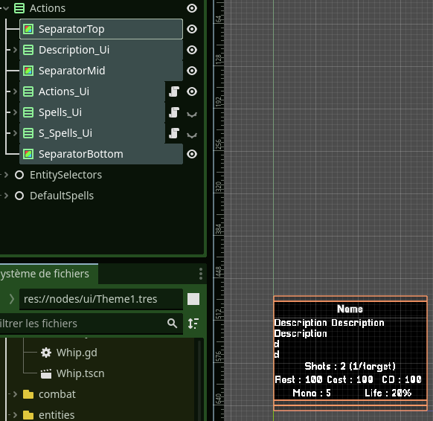Select the Whip.tscn file

click(x=80, y=373)
